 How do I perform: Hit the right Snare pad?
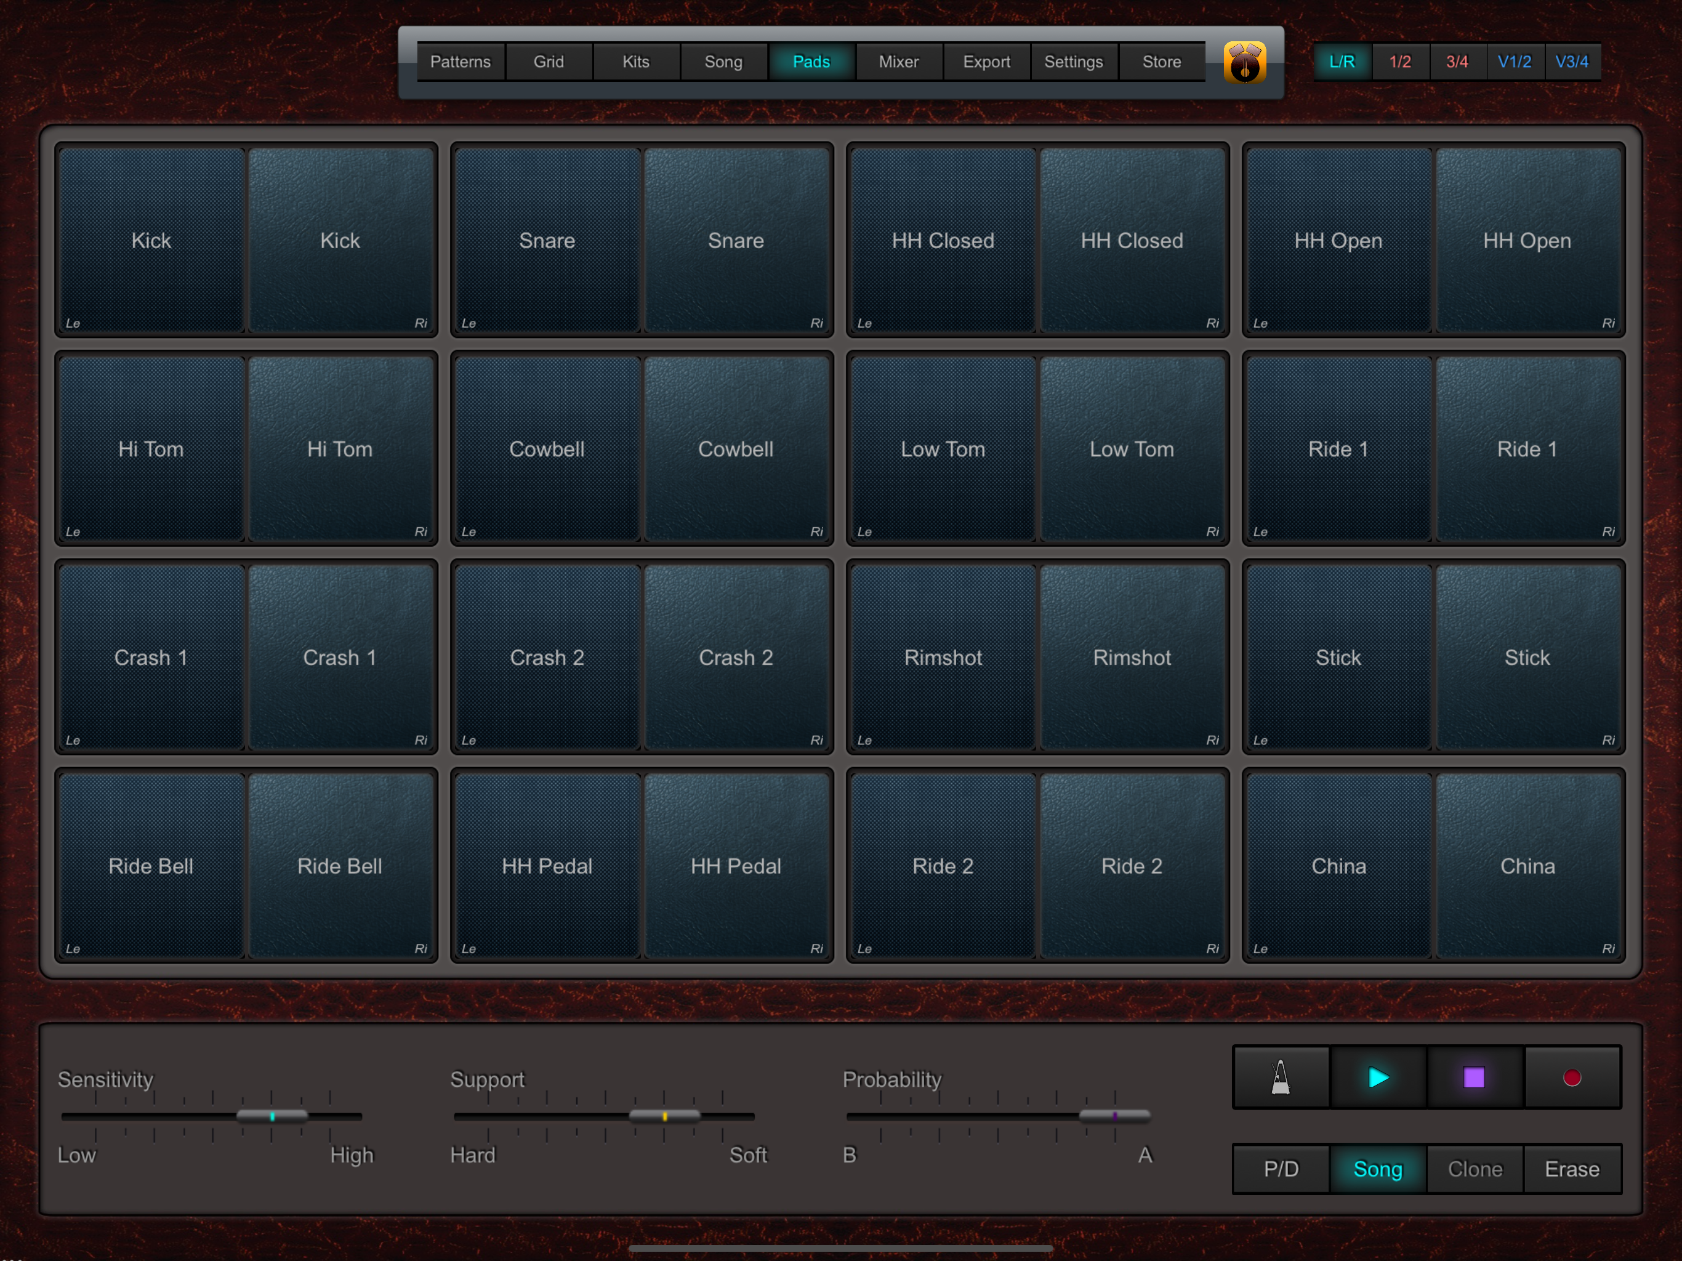coord(735,240)
